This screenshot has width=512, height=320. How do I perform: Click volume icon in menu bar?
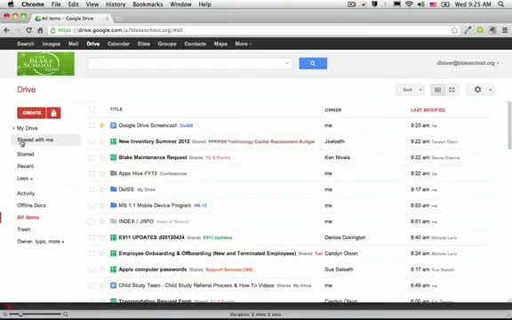tap(421, 4)
